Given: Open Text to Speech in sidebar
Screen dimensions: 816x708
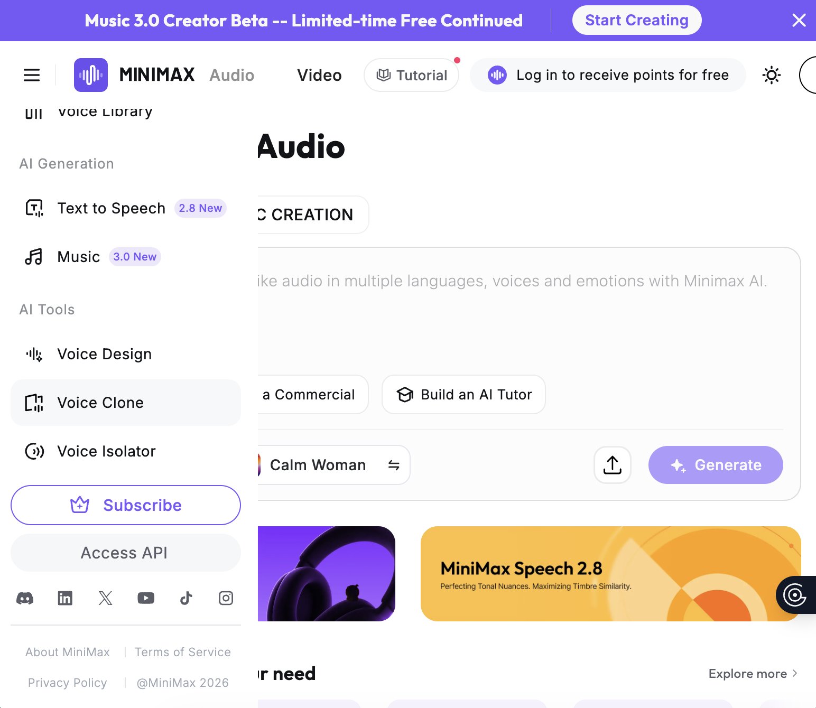Looking at the screenshot, I should pyautogui.click(x=126, y=208).
